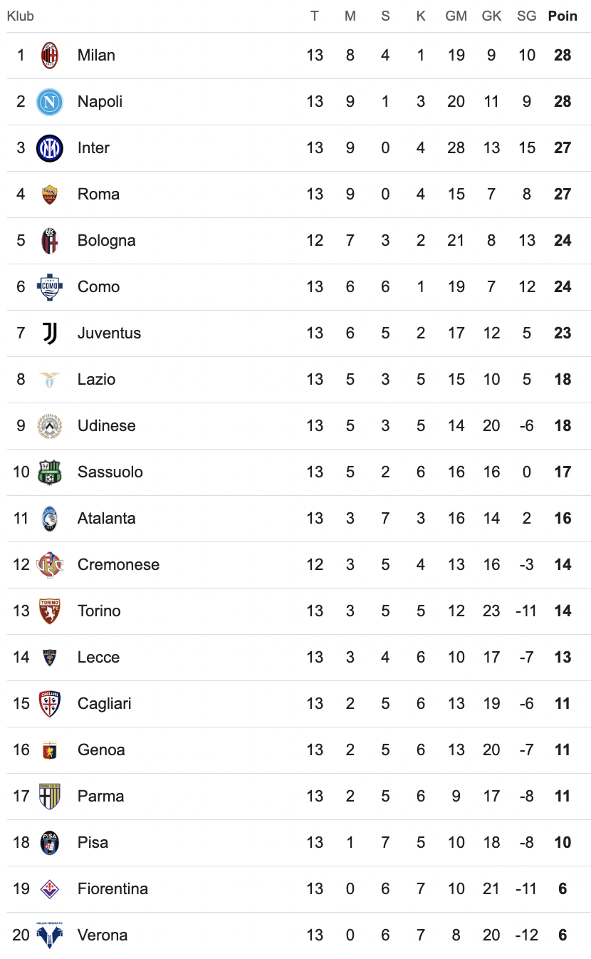
Task: Open the Lazio team name
Action: tap(96, 380)
